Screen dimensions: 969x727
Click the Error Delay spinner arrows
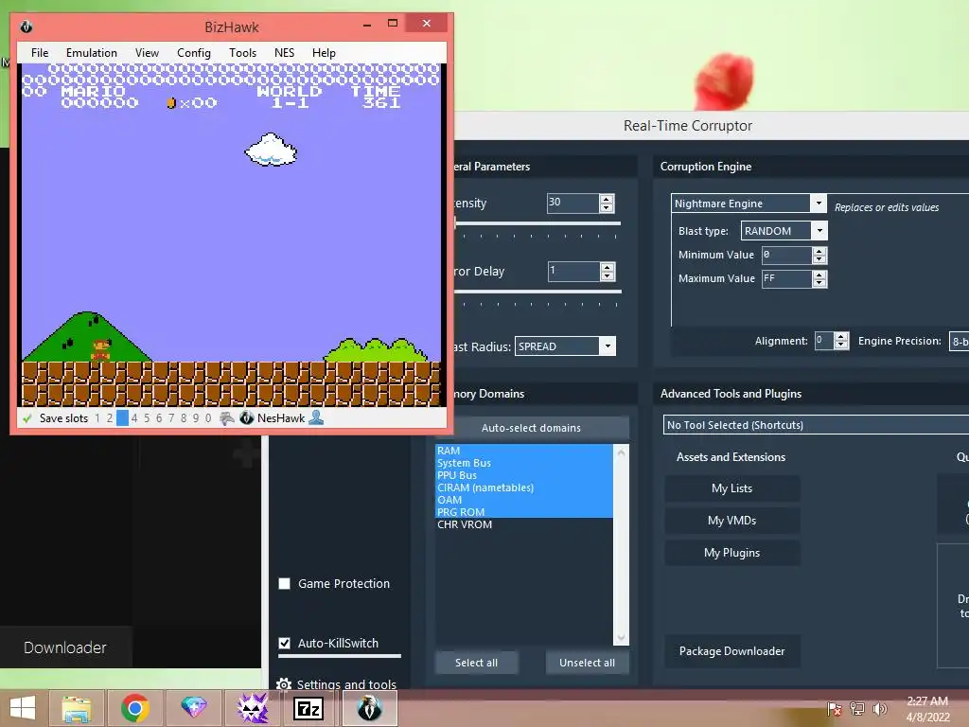[607, 272]
